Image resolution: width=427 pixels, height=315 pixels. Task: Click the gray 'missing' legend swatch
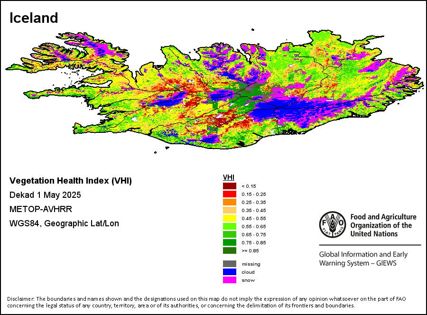(230, 264)
